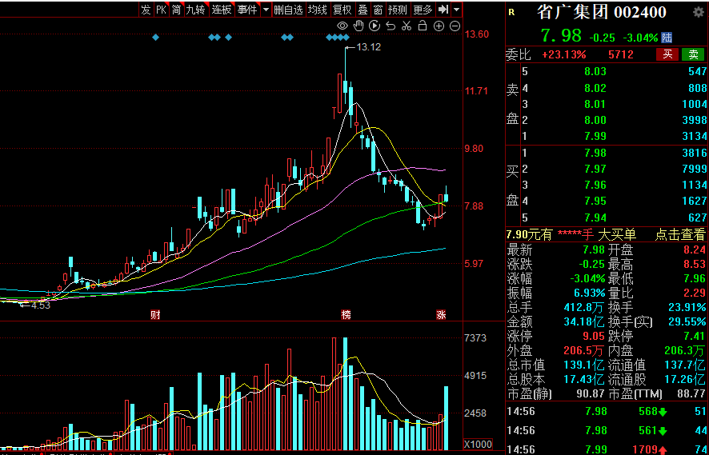Open settings gear in quote panel
The height and width of the screenshot is (455, 709).
pos(695,13)
